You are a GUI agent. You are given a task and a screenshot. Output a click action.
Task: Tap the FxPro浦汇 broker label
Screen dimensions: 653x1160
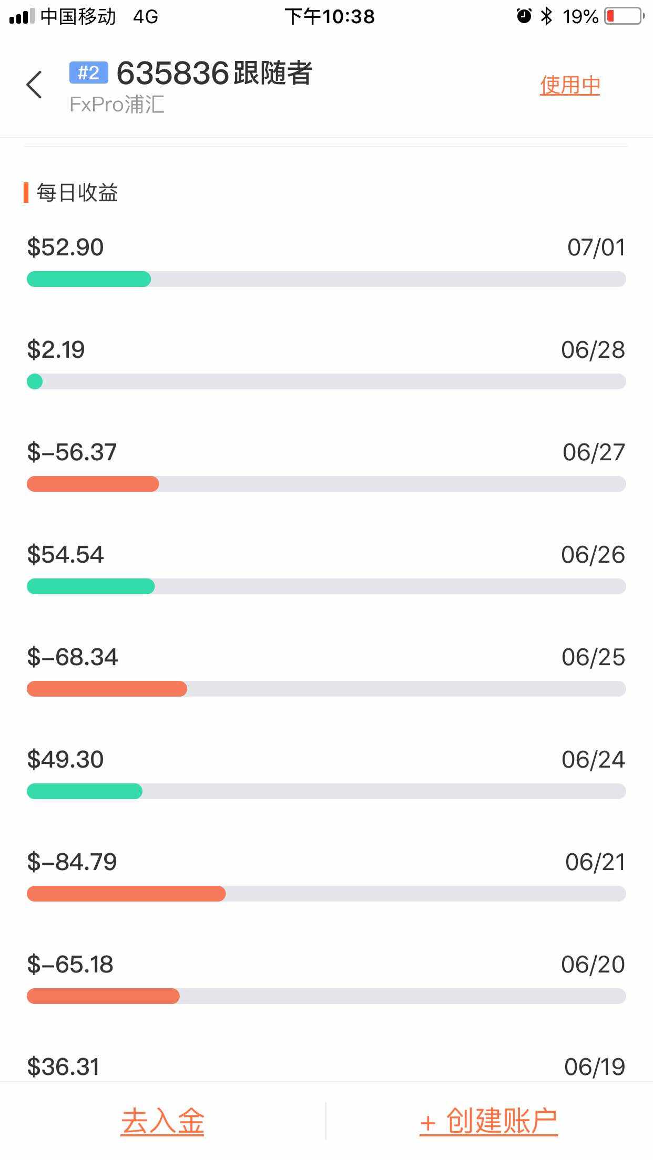pyautogui.click(x=117, y=105)
